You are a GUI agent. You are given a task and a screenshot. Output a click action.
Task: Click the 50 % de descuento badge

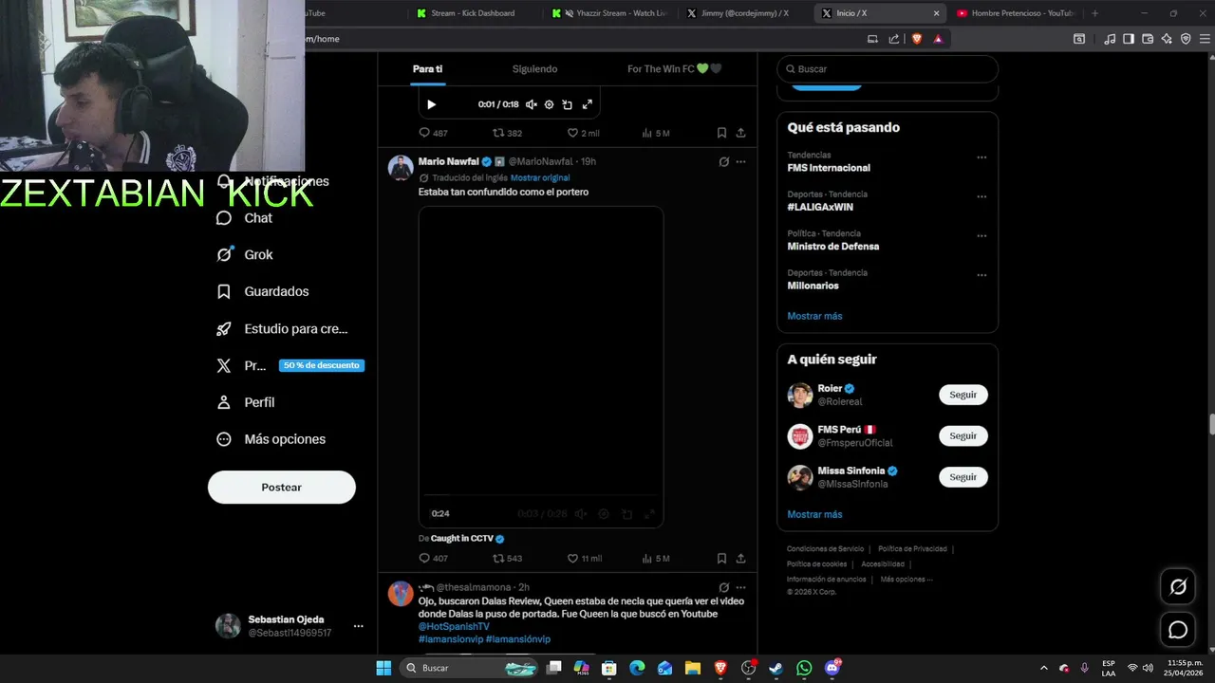point(322,365)
